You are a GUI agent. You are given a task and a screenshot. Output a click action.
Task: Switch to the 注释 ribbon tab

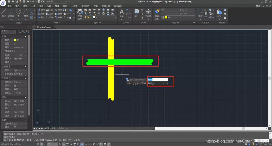click(25, 6)
